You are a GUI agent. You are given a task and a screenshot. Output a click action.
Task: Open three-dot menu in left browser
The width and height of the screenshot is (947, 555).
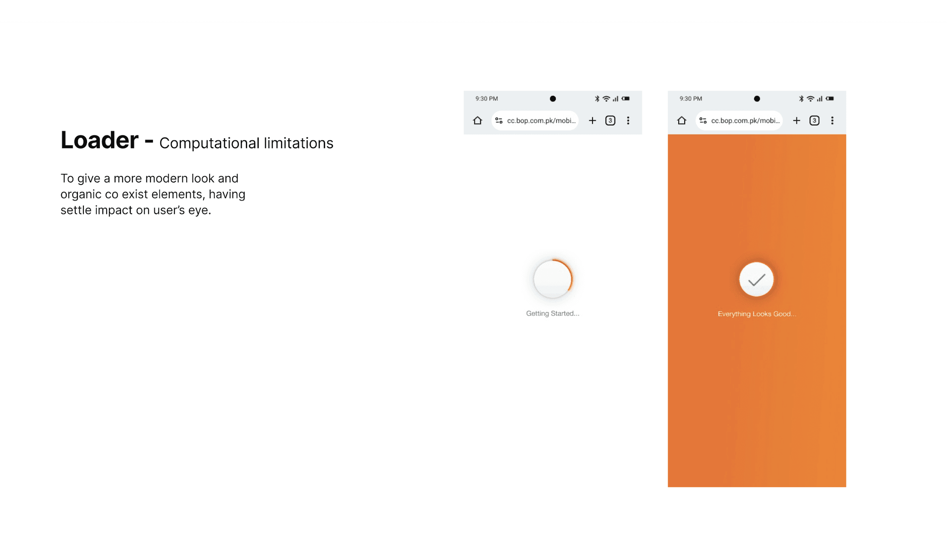(628, 121)
